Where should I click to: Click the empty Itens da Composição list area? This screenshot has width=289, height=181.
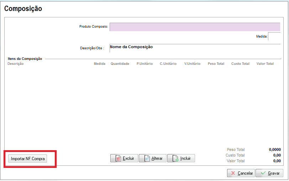tap(142, 106)
